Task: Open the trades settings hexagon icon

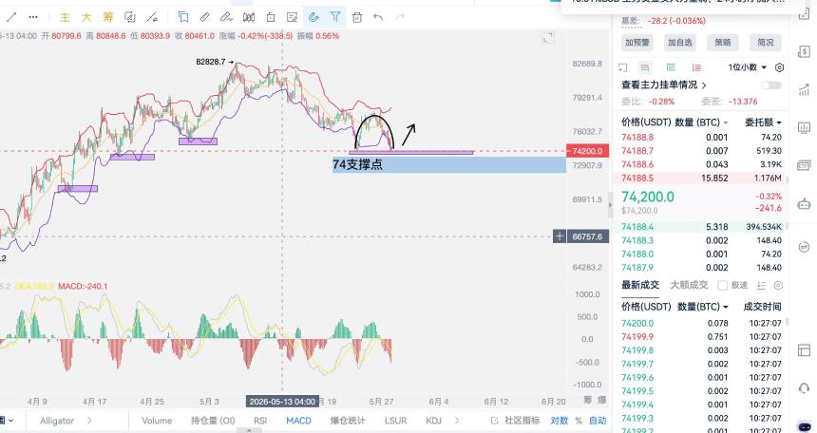Action: pos(778,286)
